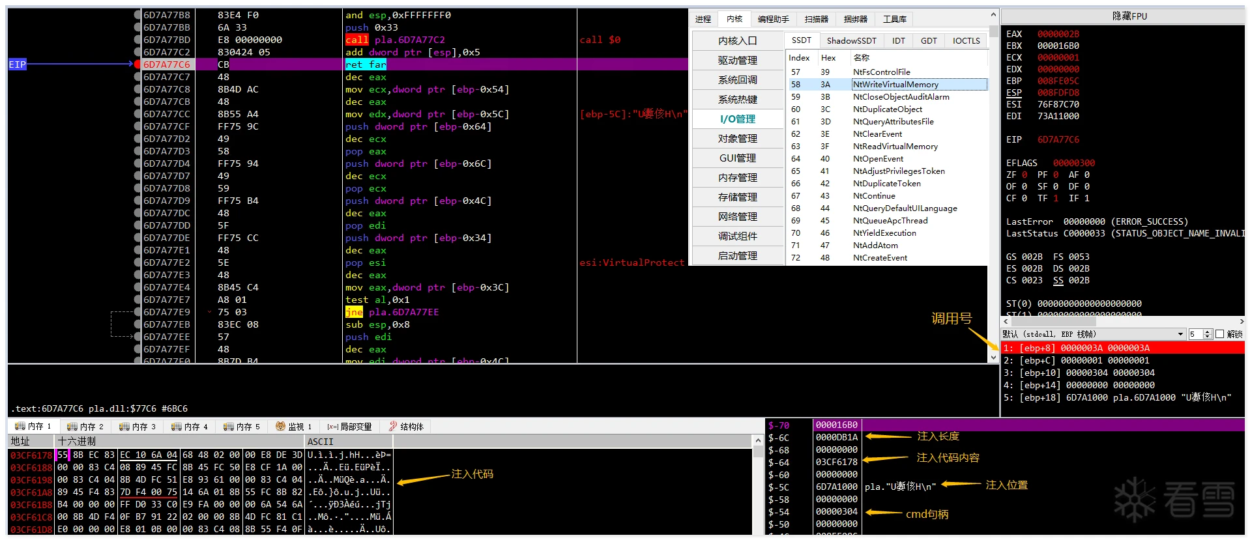Open the 结构体 struct tab icon
1250x540 pixels.
coord(392,427)
